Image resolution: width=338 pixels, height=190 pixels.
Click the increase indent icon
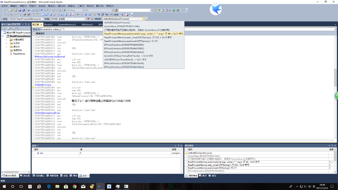pos(29,15)
